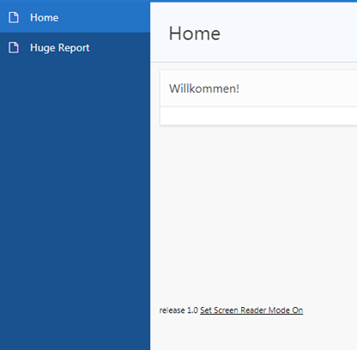Click the large Home page title

[195, 34]
